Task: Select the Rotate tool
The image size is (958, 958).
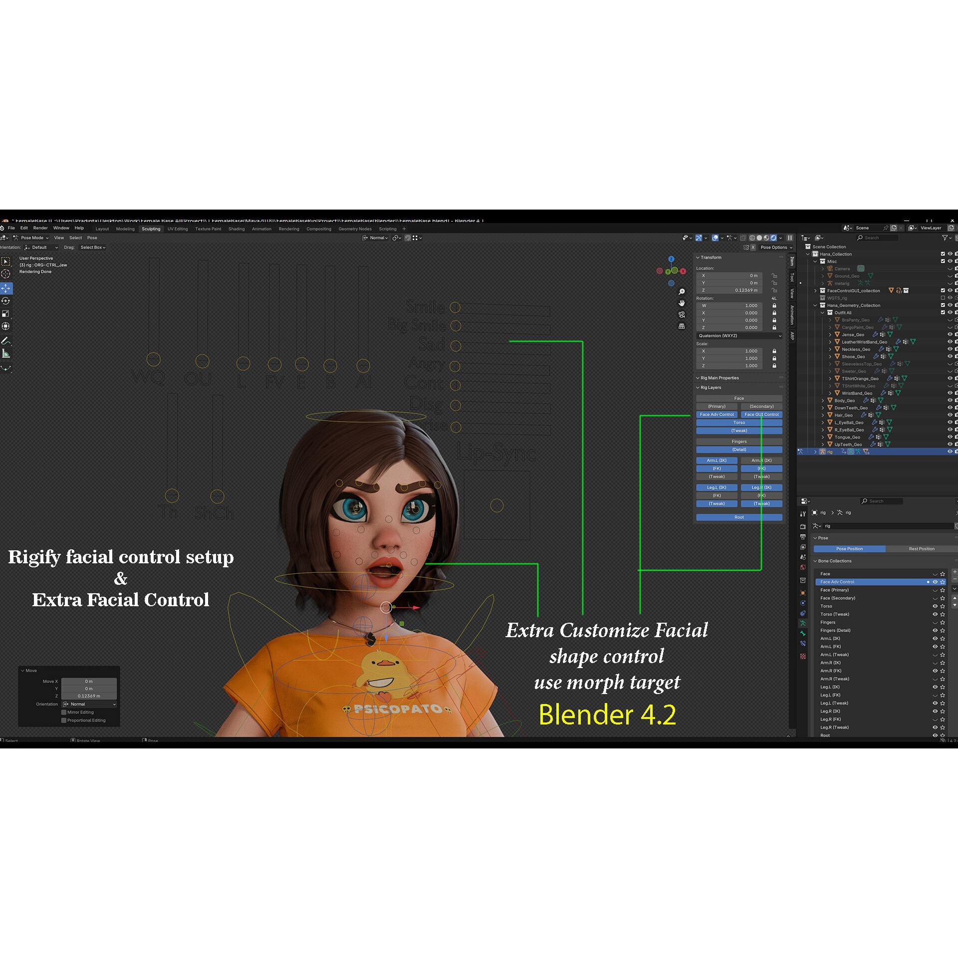Action: (6, 300)
